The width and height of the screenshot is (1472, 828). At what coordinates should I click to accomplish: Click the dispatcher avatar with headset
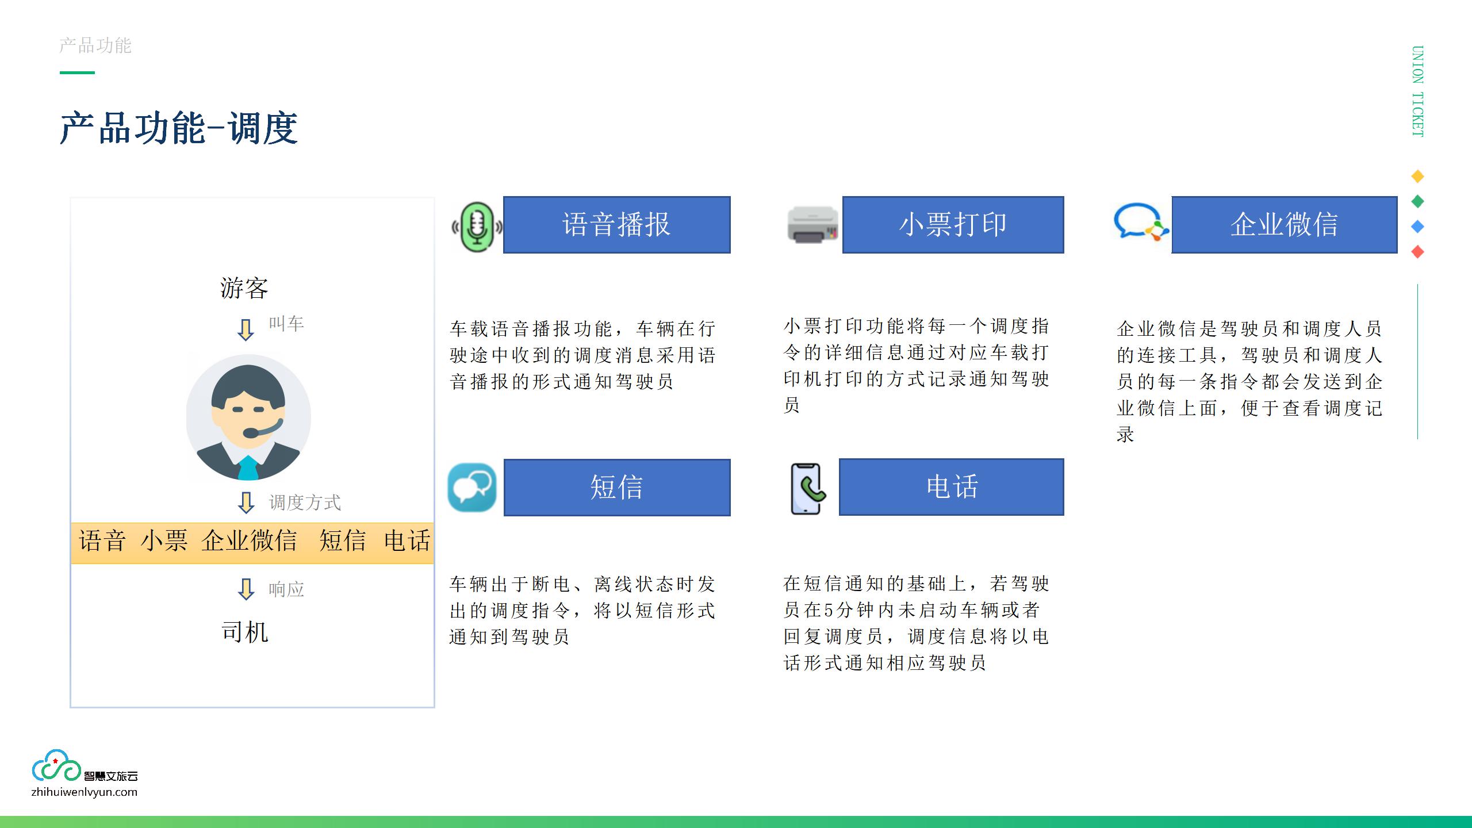(x=248, y=417)
